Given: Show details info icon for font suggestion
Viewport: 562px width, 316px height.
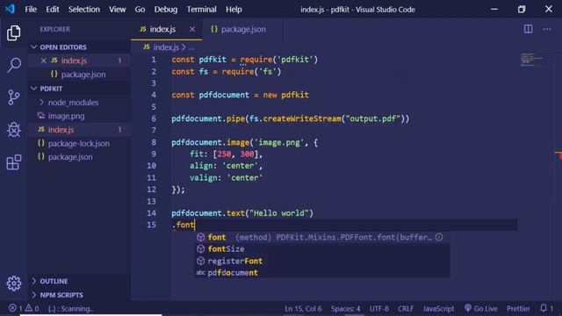Looking at the screenshot, I should [439, 237].
